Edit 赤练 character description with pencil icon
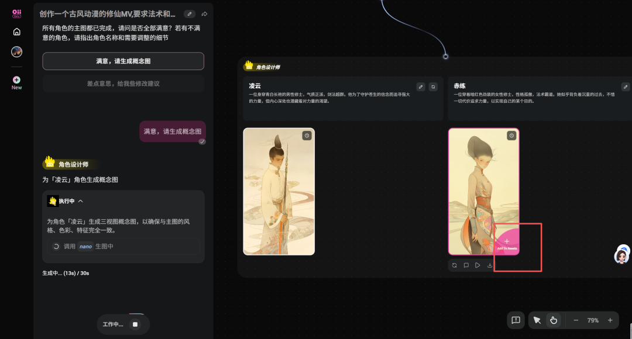The height and width of the screenshot is (339, 632). coord(625,87)
